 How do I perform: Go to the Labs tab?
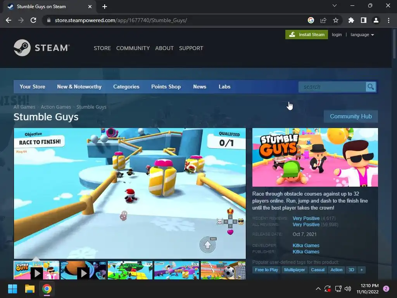[224, 87]
